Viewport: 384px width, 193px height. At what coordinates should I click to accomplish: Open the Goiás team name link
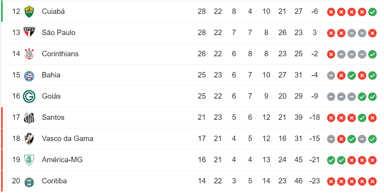point(51,96)
